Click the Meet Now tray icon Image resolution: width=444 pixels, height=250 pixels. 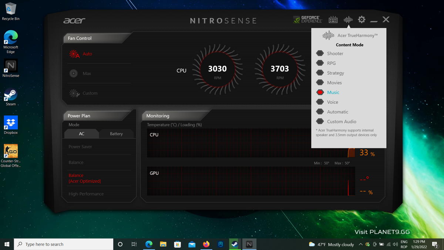[374, 244]
